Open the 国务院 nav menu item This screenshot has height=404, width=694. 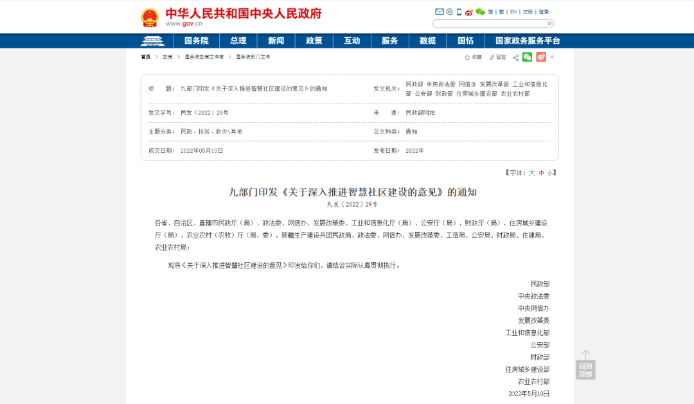(197, 40)
